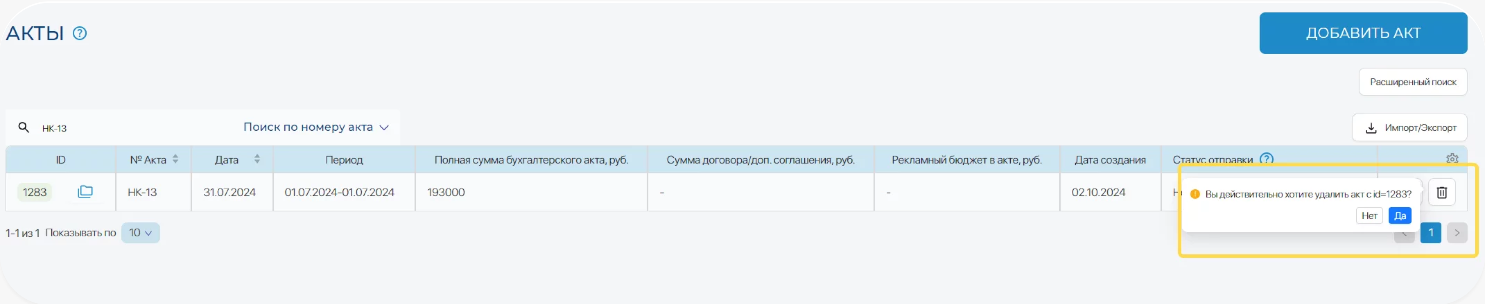Click the ДОБАВИТЬ АКТ button
The width and height of the screenshot is (1485, 304).
1363,33
